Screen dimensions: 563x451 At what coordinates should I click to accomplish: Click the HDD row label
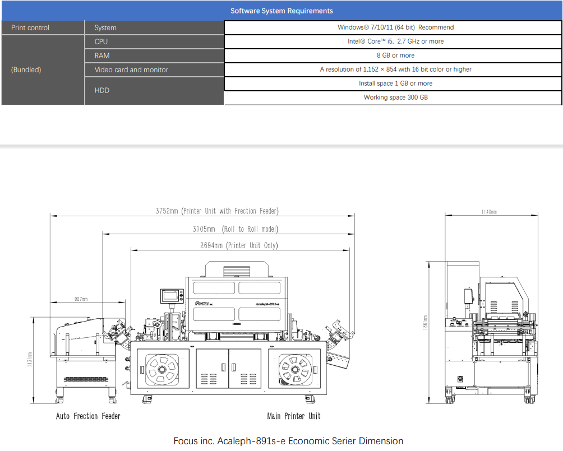[102, 90]
